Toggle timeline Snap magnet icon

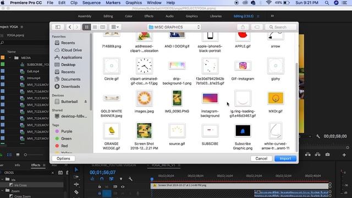[102, 179]
